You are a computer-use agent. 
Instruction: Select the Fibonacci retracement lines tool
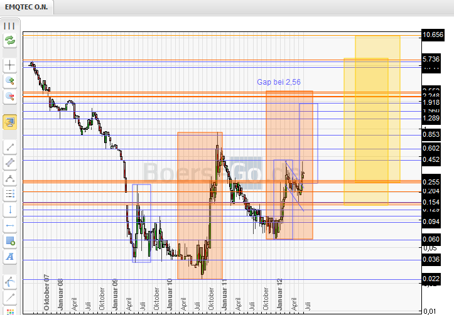click(10, 194)
